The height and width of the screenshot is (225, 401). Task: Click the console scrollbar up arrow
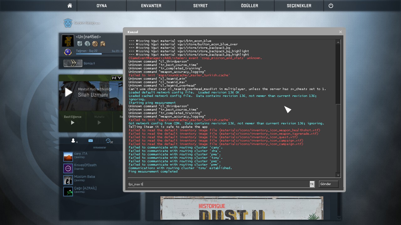click(x=338, y=42)
